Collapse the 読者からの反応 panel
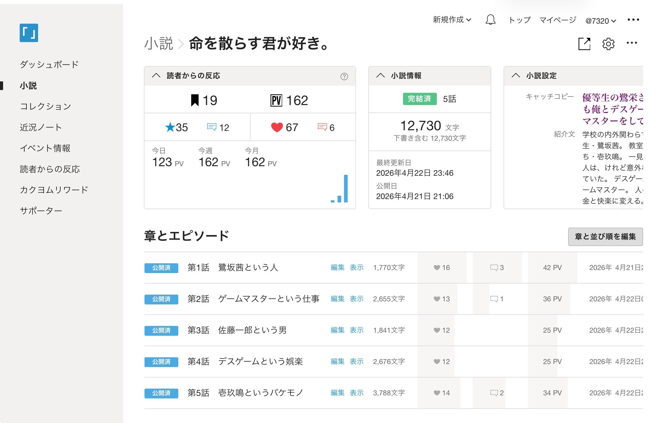Viewport: 664px width, 423px height. (x=156, y=76)
